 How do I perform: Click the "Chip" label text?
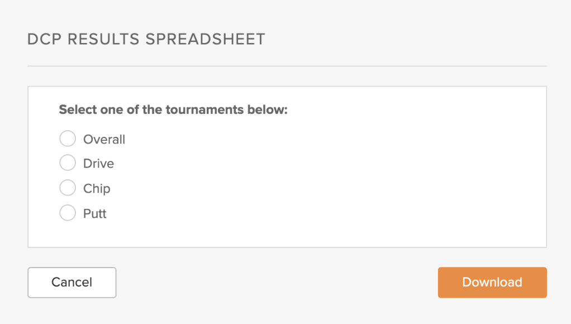coord(97,189)
